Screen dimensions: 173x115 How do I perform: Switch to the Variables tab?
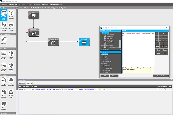point(22,83)
